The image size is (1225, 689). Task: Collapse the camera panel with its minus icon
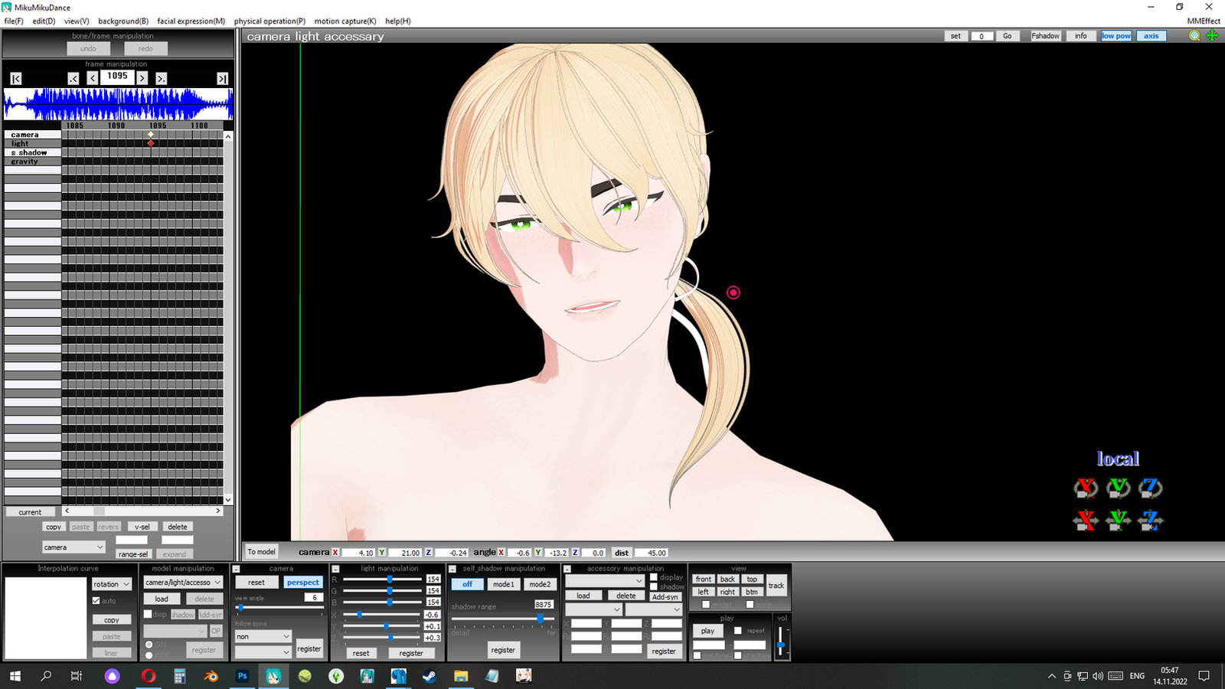tap(237, 569)
